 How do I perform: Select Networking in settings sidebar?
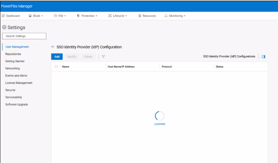13,68
